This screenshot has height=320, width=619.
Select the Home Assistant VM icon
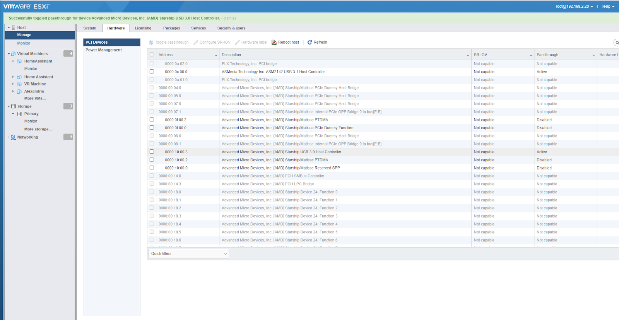[19, 77]
